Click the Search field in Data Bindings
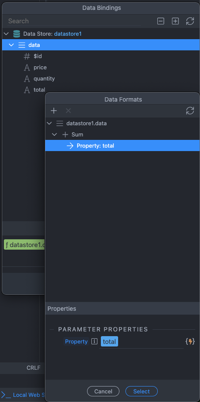The height and width of the screenshot is (402, 200). [x=75, y=21]
